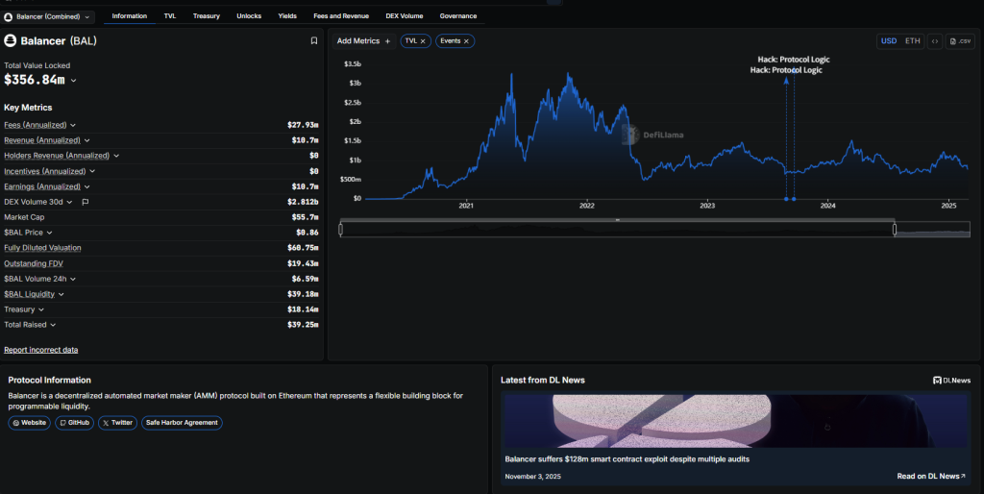Image resolution: width=984 pixels, height=494 pixels.
Task: Open the Governance tab
Action: click(457, 16)
